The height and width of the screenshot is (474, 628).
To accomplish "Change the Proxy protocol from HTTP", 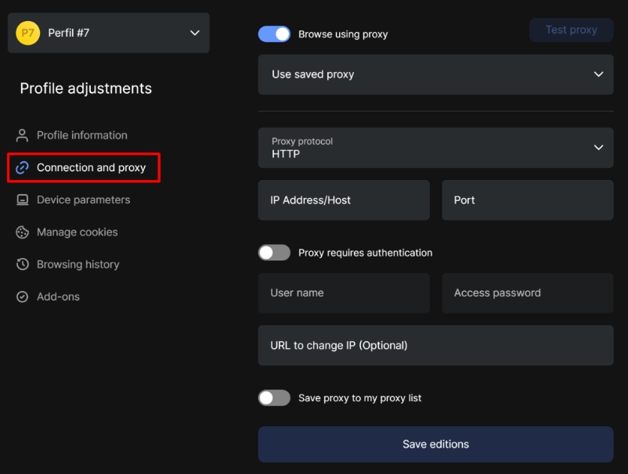I will tap(435, 148).
